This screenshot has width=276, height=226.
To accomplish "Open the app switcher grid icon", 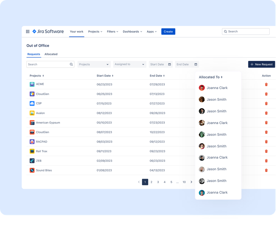I will [28, 31].
